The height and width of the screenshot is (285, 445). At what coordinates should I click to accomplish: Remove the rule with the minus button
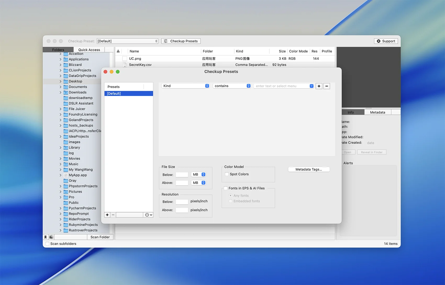tap(327, 86)
